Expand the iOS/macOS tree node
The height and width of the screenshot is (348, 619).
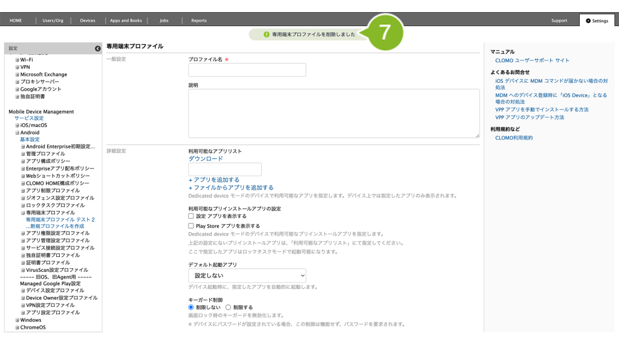click(18, 125)
